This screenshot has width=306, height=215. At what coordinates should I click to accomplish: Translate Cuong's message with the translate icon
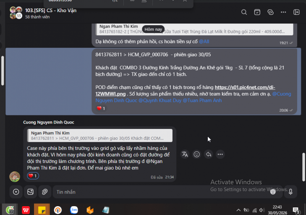pos(185,154)
